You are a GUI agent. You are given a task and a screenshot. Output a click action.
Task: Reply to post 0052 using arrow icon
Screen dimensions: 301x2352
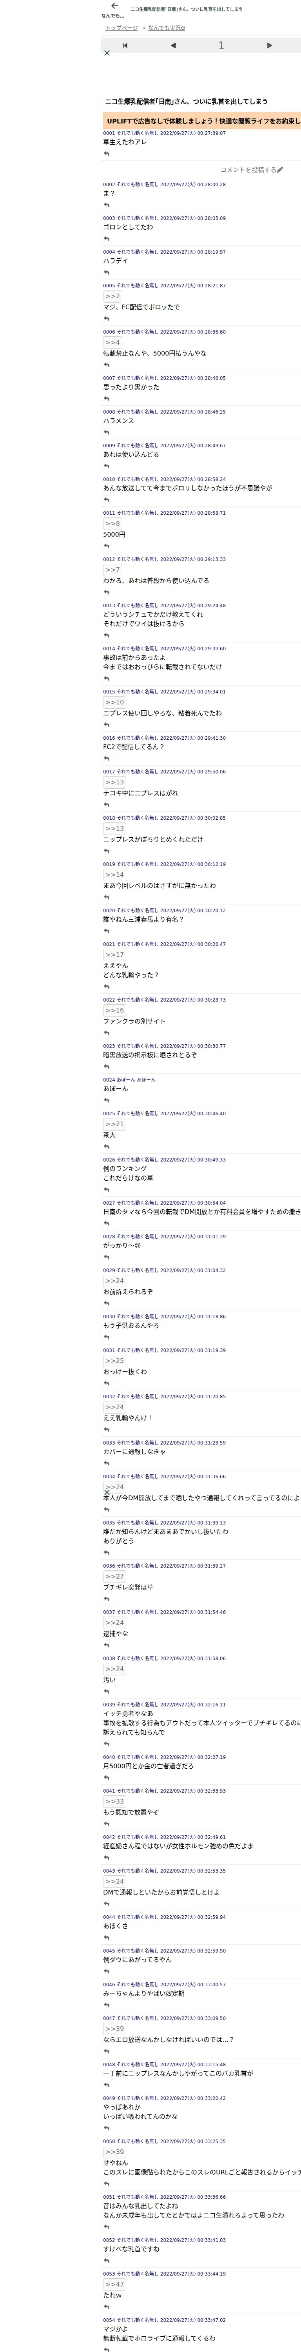(107, 2261)
